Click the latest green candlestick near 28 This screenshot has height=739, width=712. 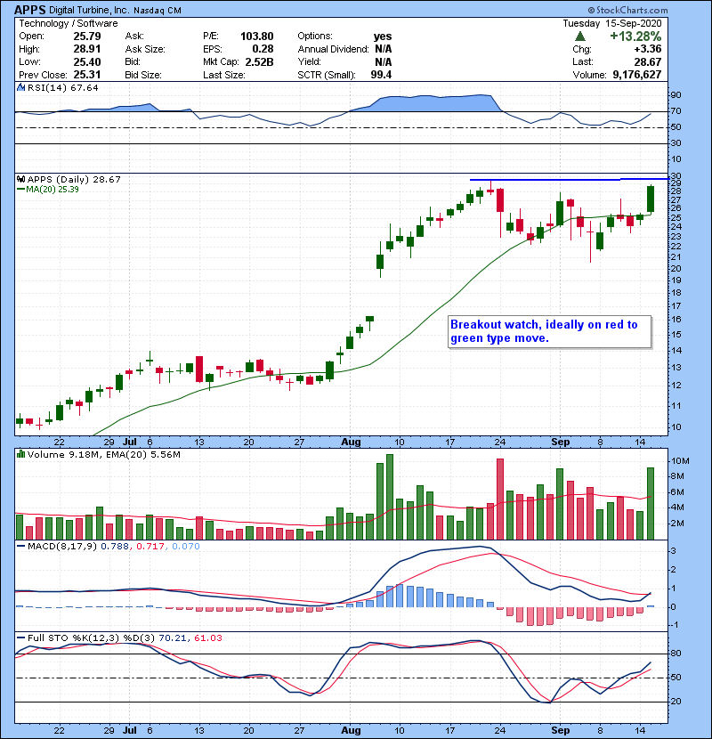[x=651, y=199]
